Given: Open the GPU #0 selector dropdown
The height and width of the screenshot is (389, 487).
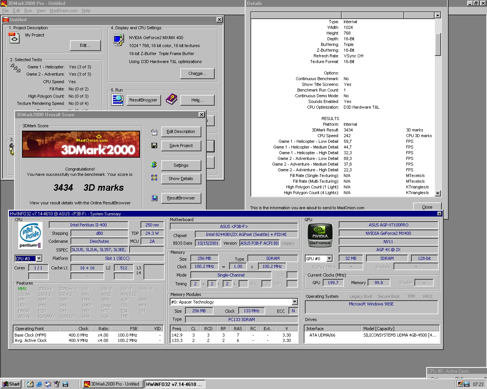Looking at the screenshot, I should (x=329, y=259).
